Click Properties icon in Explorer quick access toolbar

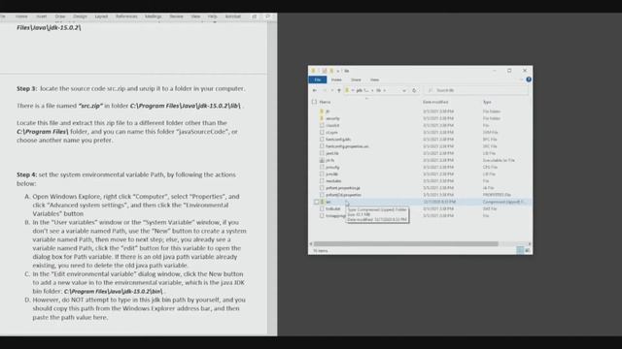coord(324,71)
